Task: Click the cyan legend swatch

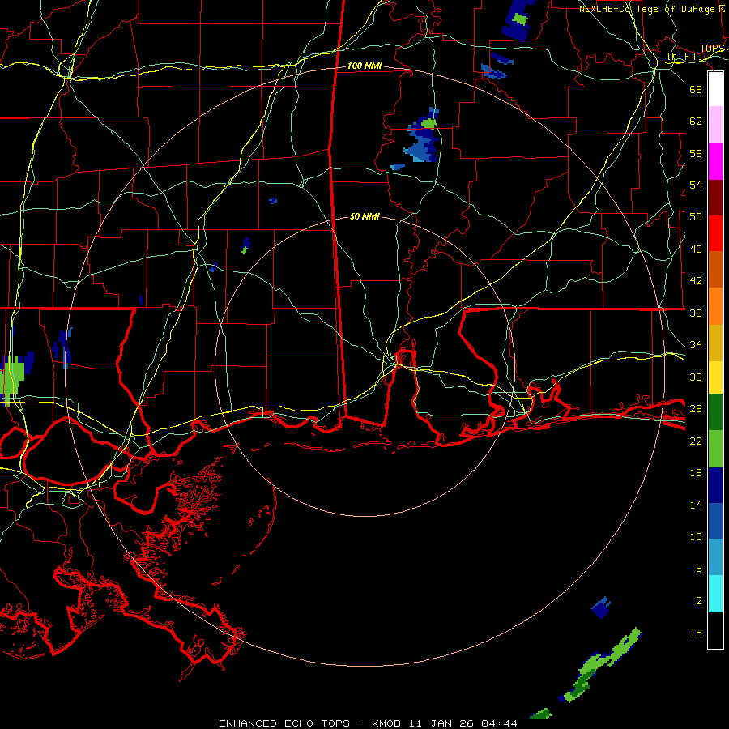Action: tap(715, 594)
